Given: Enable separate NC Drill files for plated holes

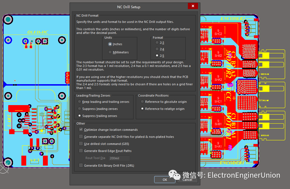Looking at the screenshot, I should (81, 137).
